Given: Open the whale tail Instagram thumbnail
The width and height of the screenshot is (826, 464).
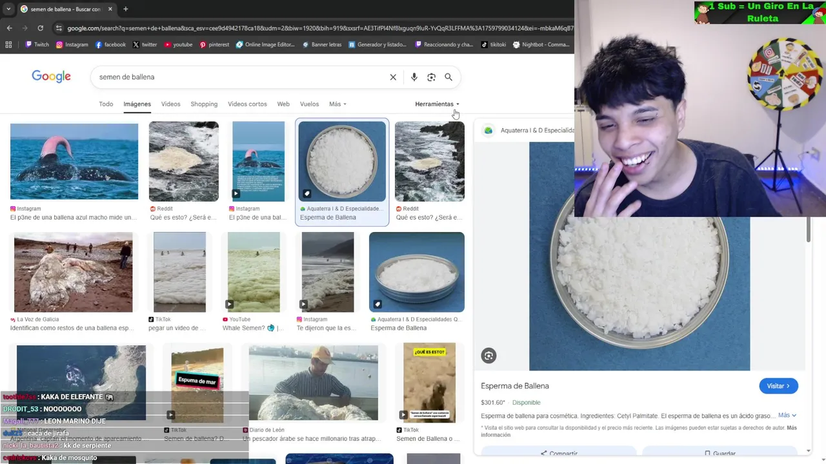Looking at the screenshot, I should pyautogui.click(x=74, y=161).
